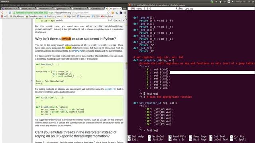
Task: Click the docs page vertical scrollbar thumb
Action: (126, 66)
